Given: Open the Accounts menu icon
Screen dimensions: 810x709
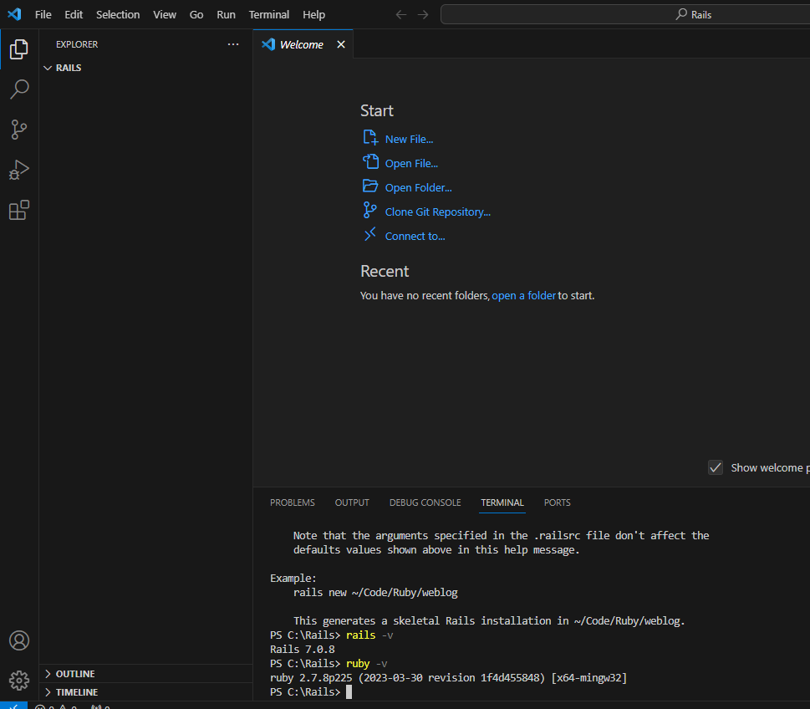Looking at the screenshot, I should tap(19, 640).
